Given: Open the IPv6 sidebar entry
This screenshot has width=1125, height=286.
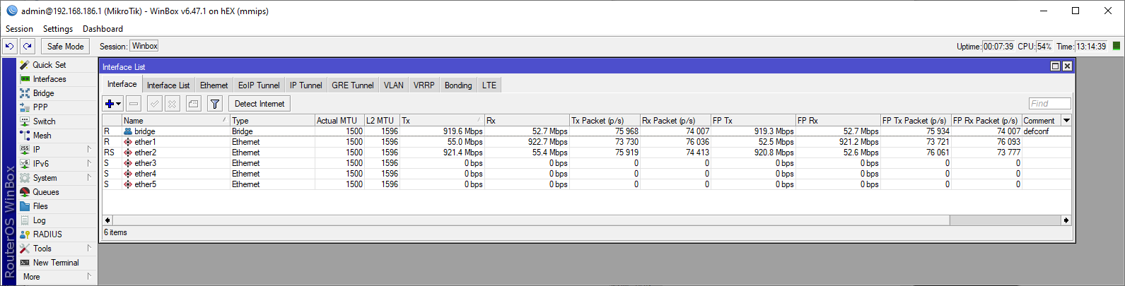Looking at the screenshot, I should click(57, 163).
